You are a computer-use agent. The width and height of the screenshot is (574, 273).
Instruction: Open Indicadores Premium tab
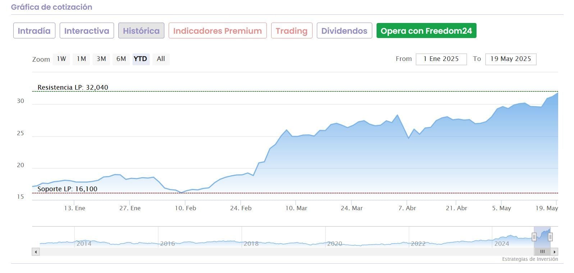tap(218, 31)
